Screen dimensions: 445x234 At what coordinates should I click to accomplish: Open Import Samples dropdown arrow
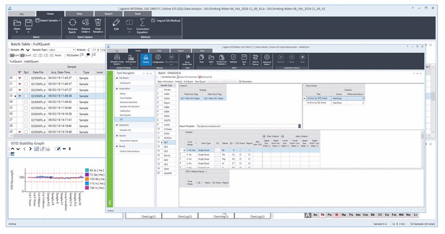tap(60, 20)
